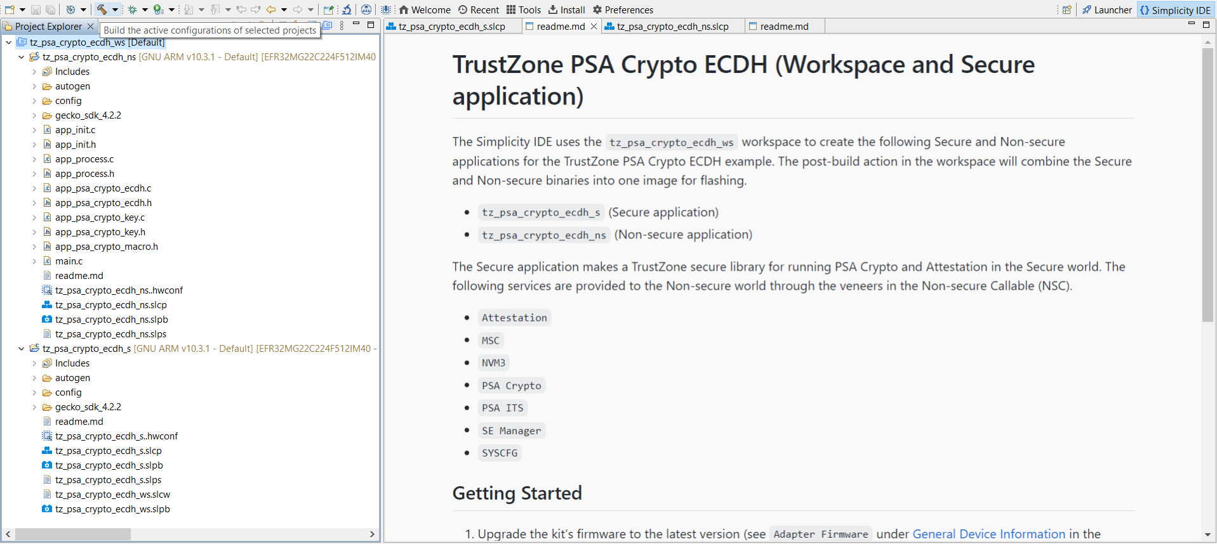Expand the gecko_sdk_4.2.2 folder under the ns project
Image resolution: width=1217 pixels, height=544 pixels.
point(34,115)
